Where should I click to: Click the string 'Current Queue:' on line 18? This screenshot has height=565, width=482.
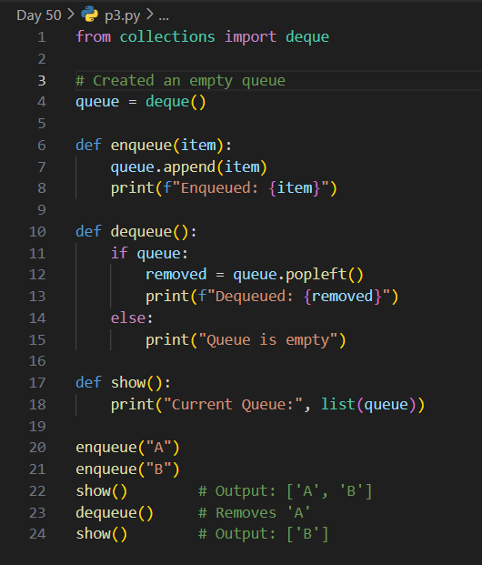coord(233,404)
